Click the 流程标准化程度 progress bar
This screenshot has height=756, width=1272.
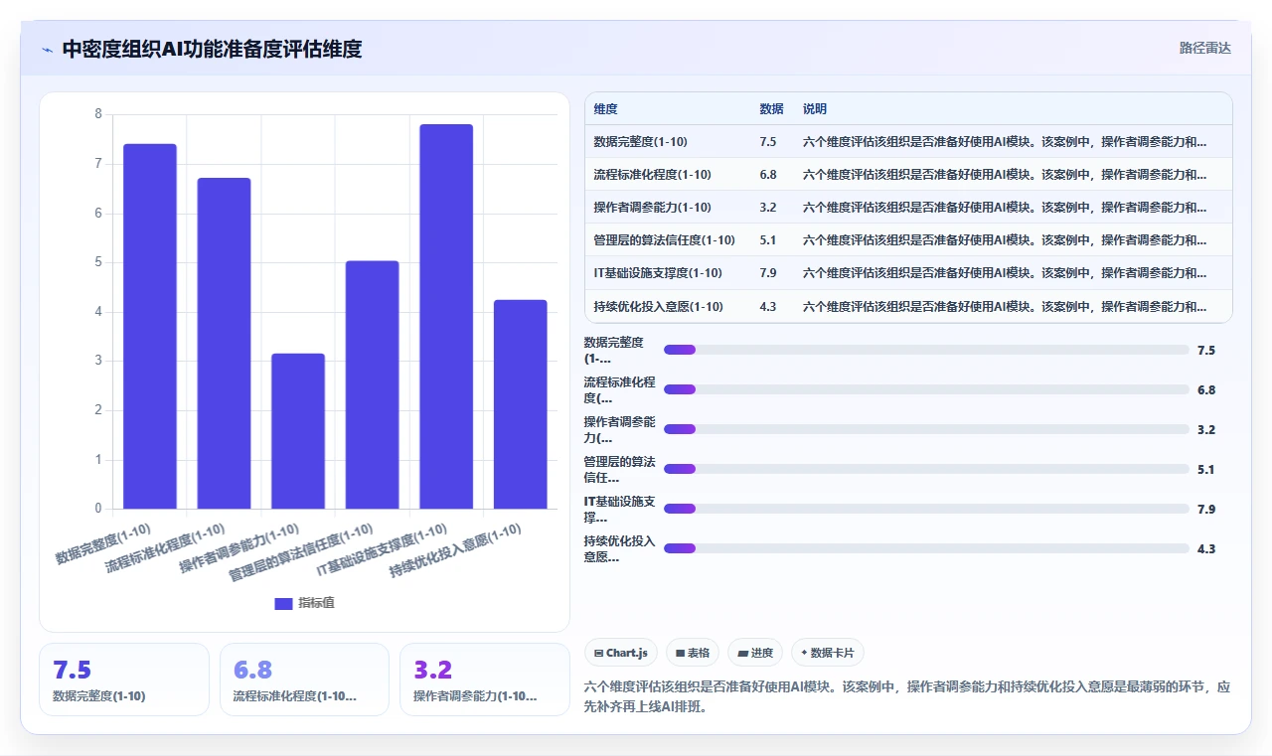(x=926, y=389)
